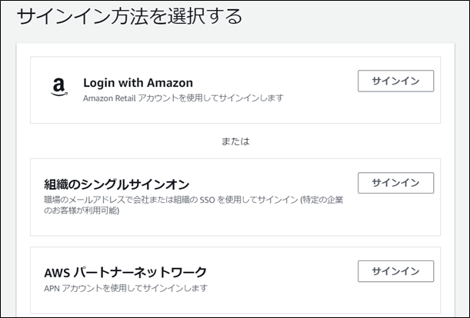
Task: Click the word "Login" in the first option
Action: pyautogui.click(x=98, y=82)
